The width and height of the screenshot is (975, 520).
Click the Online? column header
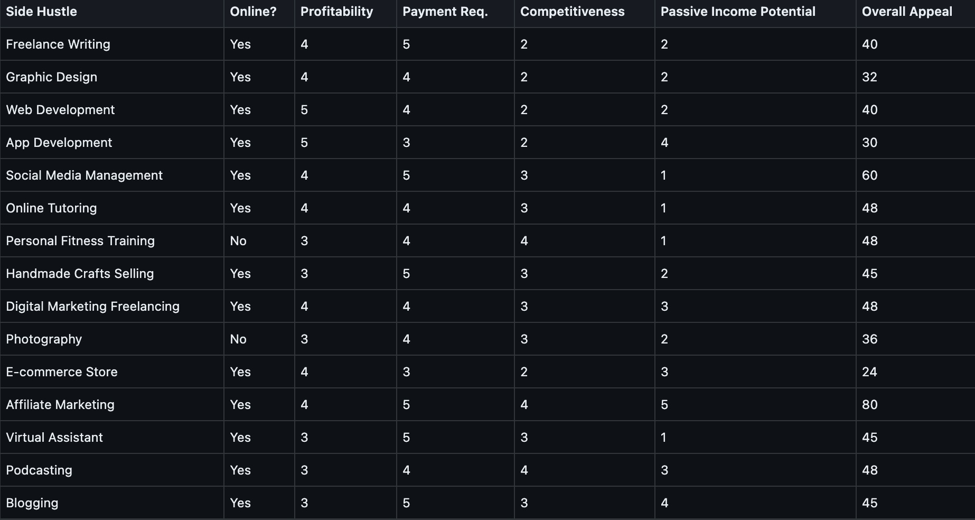pyautogui.click(x=253, y=12)
